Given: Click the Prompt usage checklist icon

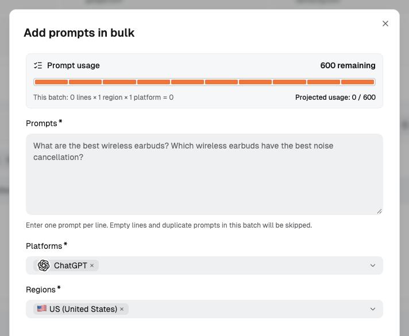Looking at the screenshot, I should tap(38, 65).
